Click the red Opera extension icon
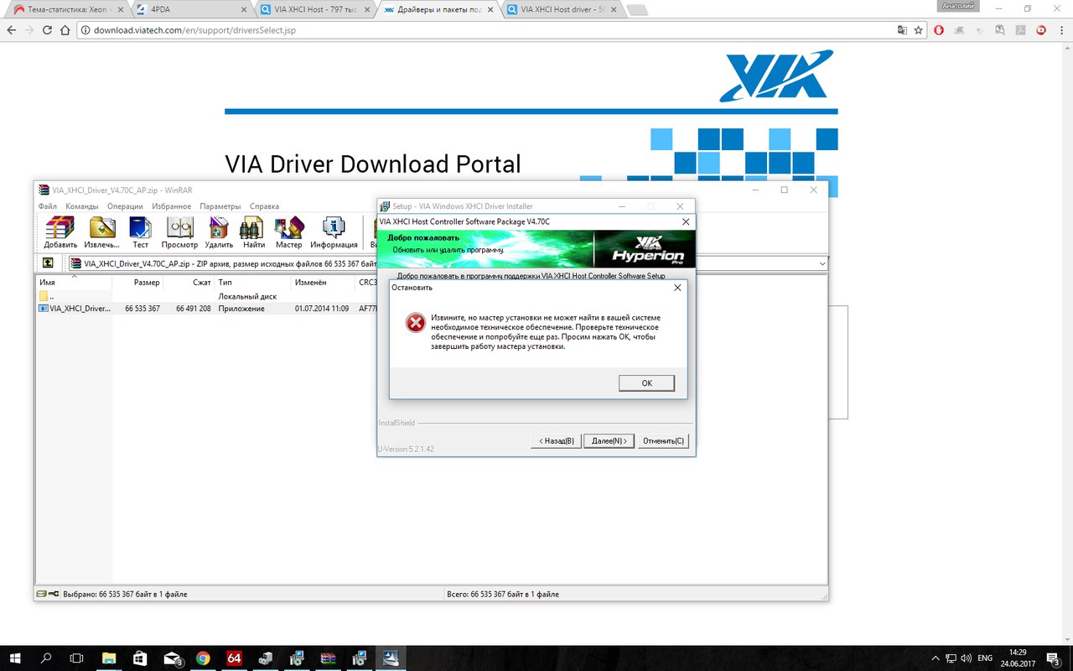This screenshot has width=1073, height=671. tap(939, 30)
